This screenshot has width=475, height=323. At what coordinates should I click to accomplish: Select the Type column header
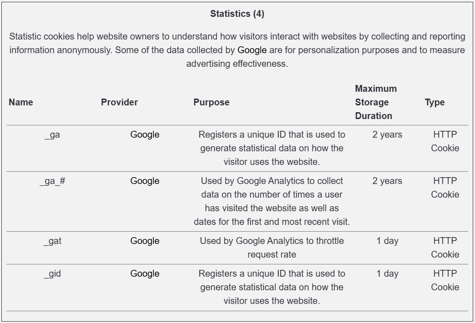click(435, 102)
